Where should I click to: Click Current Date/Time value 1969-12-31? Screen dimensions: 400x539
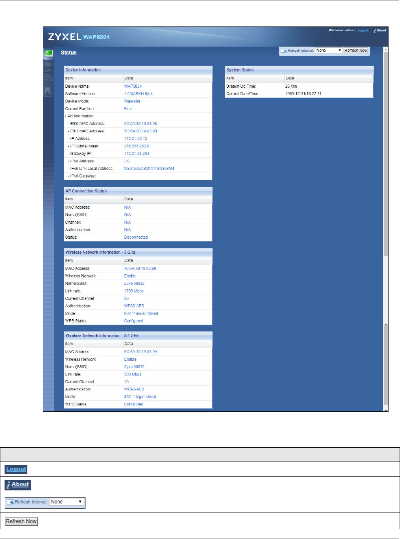pyautogui.click(x=303, y=94)
